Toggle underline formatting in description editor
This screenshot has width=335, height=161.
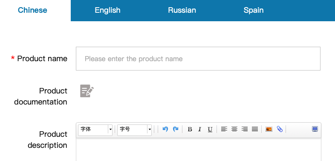point(210,129)
